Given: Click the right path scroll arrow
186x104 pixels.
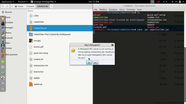Looking at the screenshot, I should click(x=51, y=6).
